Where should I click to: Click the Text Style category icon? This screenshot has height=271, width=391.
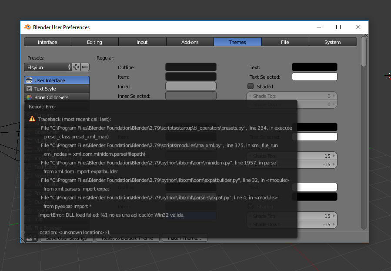[x=29, y=89]
